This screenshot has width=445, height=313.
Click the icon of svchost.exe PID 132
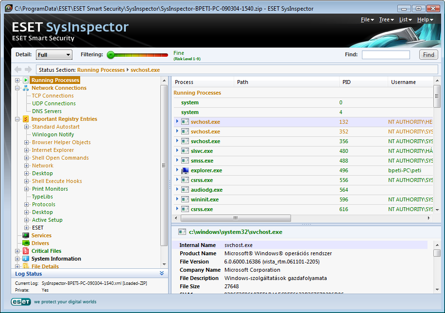185,122
